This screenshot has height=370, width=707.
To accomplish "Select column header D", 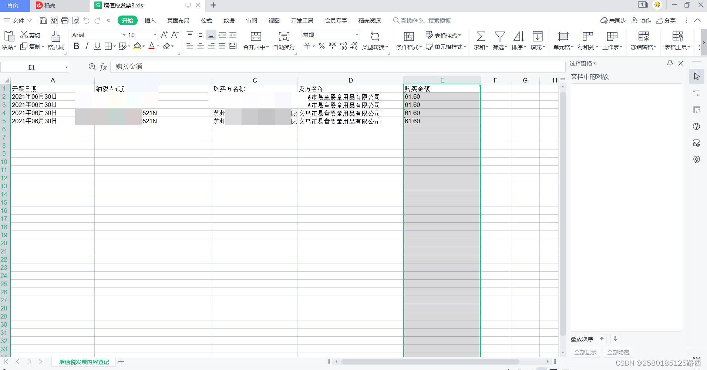I will [x=350, y=80].
